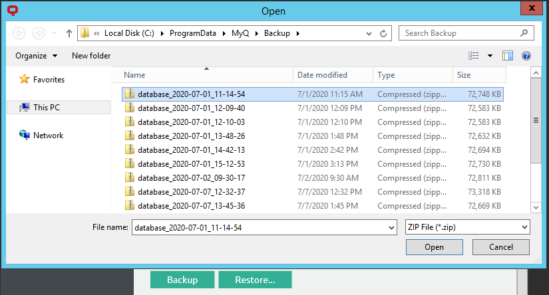The image size is (549, 295).
Task: Expand the ZIP File type dropdown
Action: 524,227
